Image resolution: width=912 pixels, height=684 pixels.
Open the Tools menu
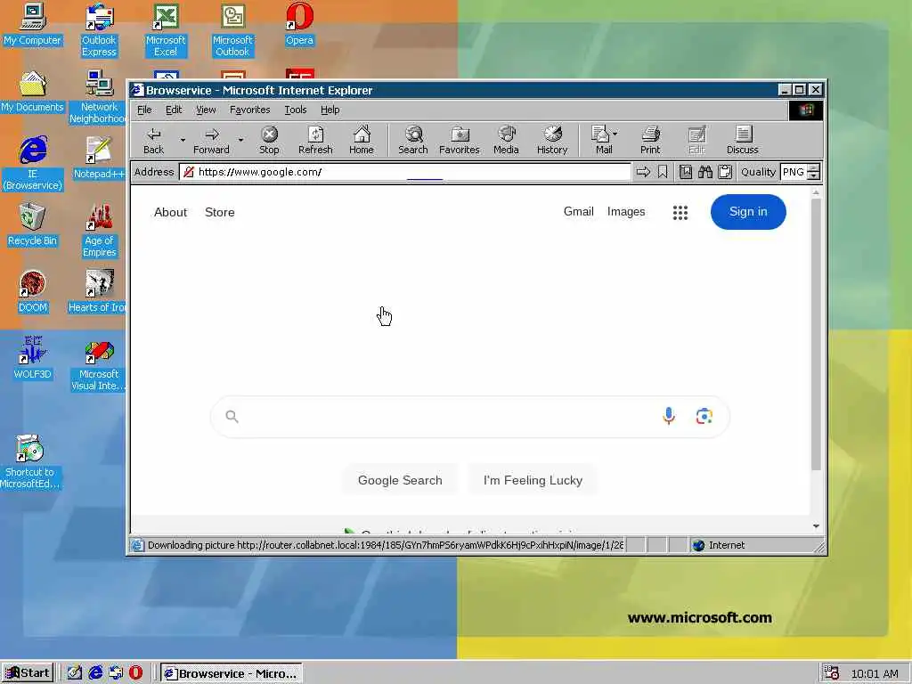pos(295,110)
